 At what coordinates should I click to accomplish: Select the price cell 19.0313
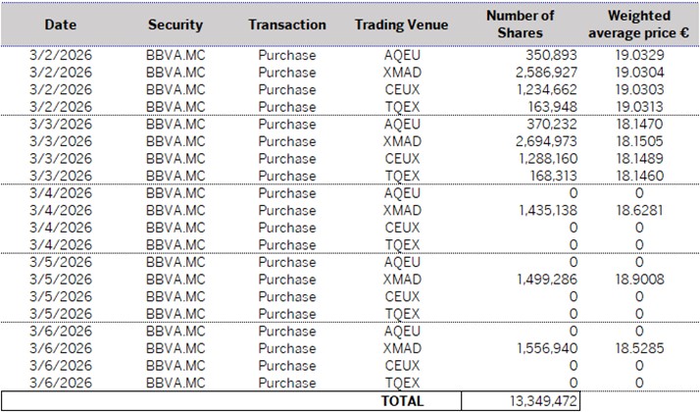click(637, 107)
